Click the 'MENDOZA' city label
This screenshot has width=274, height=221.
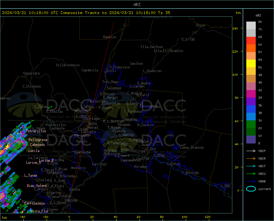pyautogui.click(x=81, y=111)
